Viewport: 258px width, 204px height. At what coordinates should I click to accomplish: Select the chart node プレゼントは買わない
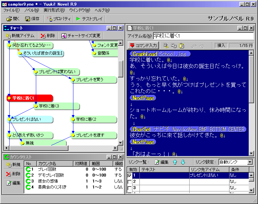pos(56,72)
